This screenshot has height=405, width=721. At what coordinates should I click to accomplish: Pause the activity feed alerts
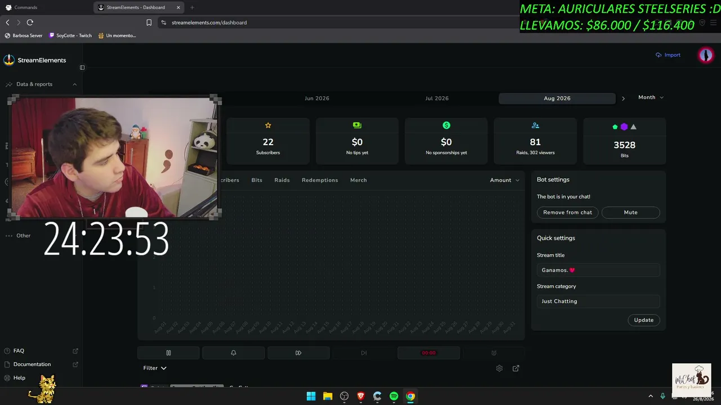[168, 353]
